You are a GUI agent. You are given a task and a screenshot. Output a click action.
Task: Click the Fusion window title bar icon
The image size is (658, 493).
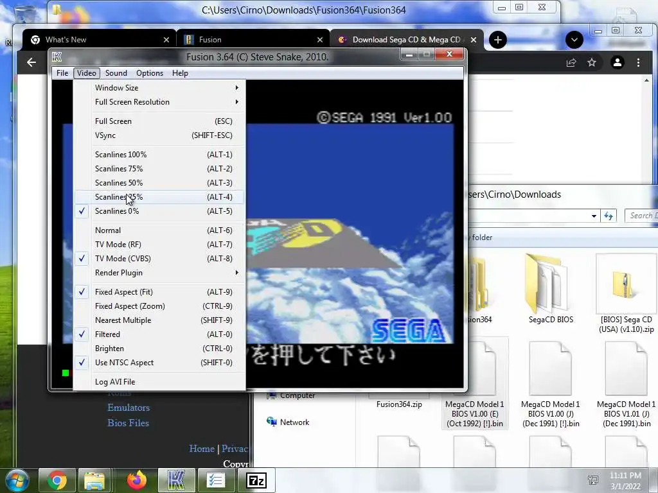[x=57, y=56]
